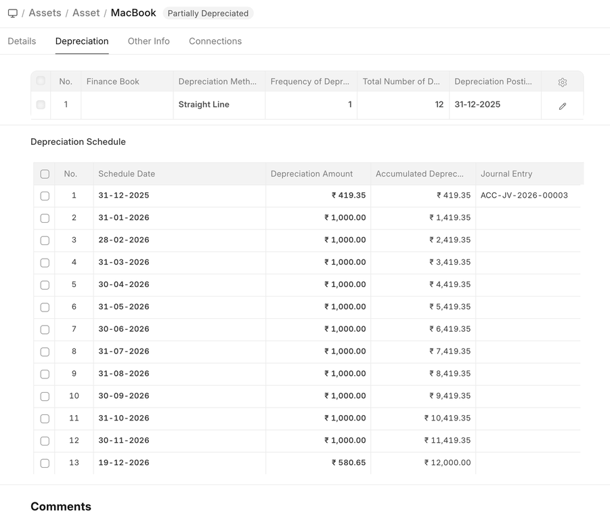610x520 pixels.
Task: Click the Depreciation Schedule section heading
Action: coord(78,142)
